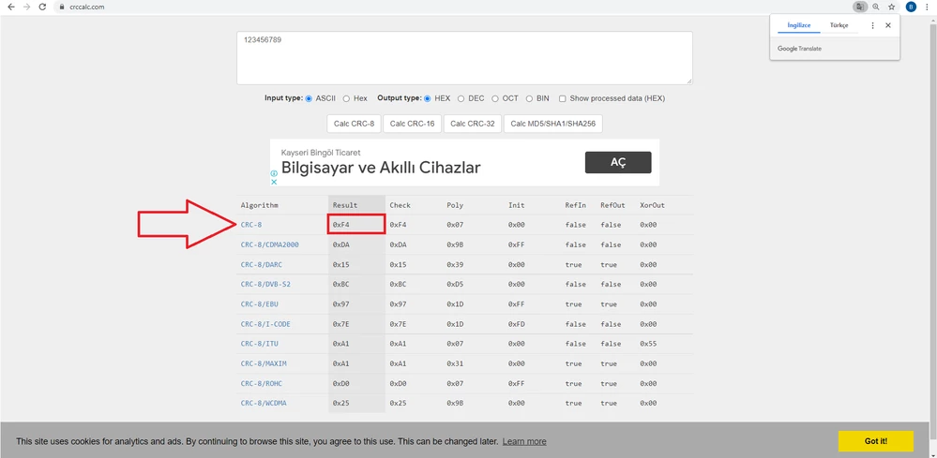Click Calc CRC-8 button
The image size is (937, 458).
[x=354, y=124]
